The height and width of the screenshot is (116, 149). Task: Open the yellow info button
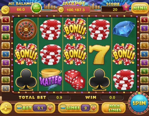pos(6,108)
